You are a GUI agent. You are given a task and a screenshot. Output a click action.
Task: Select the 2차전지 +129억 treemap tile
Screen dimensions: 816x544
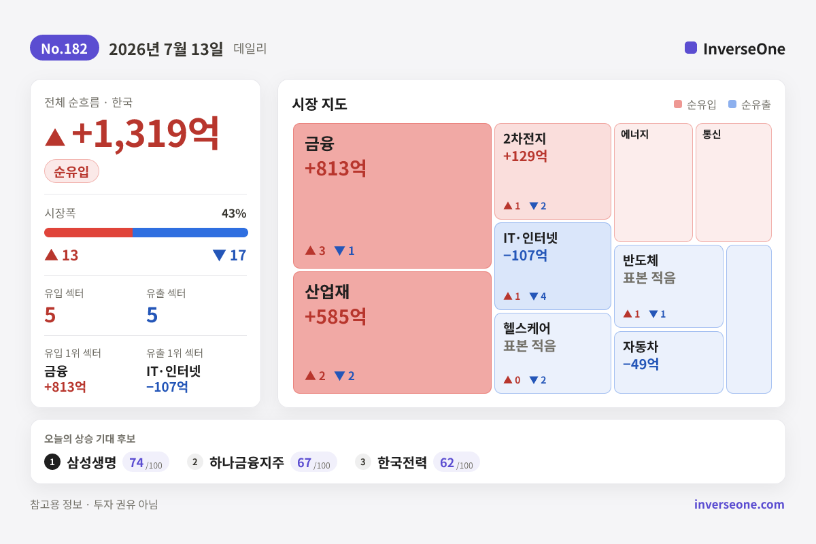pos(553,171)
